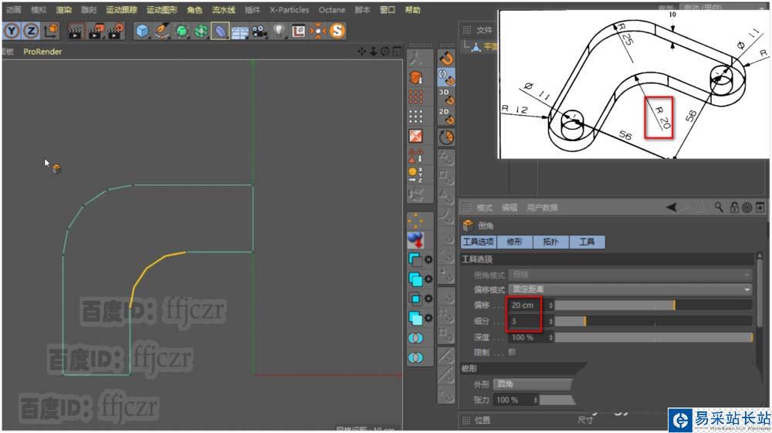Open the render settings clapperboard gear icon
This screenshot has width=772, height=433.
point(116,31)
